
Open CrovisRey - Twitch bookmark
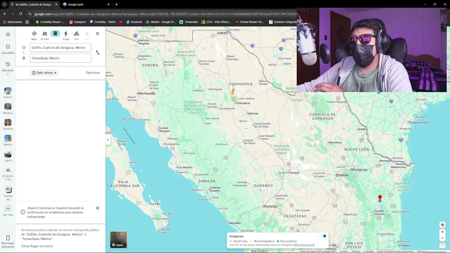[x=102, y=22]
